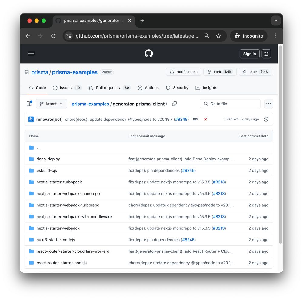Click the address bar URL

[137, 36]
